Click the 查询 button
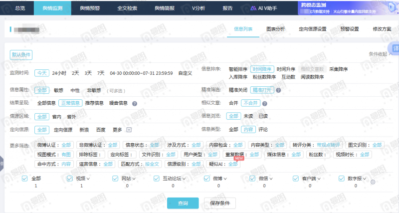 pos(183,203)
